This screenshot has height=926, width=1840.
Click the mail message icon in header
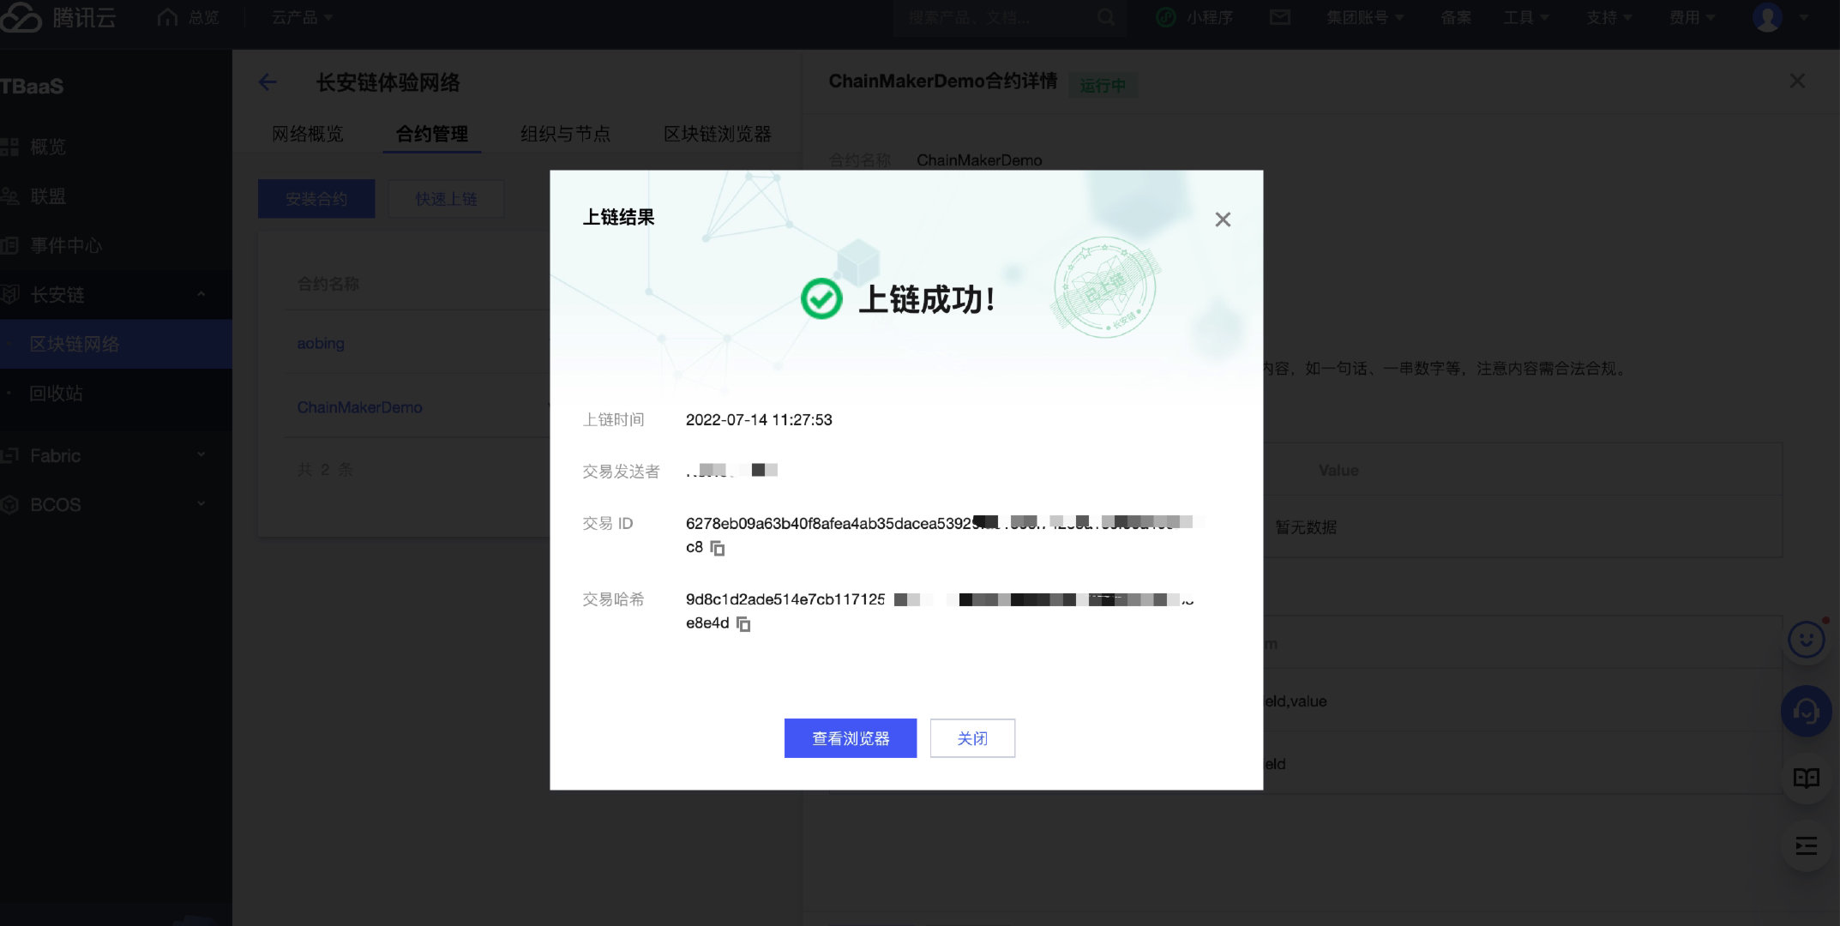[1279, 17]
